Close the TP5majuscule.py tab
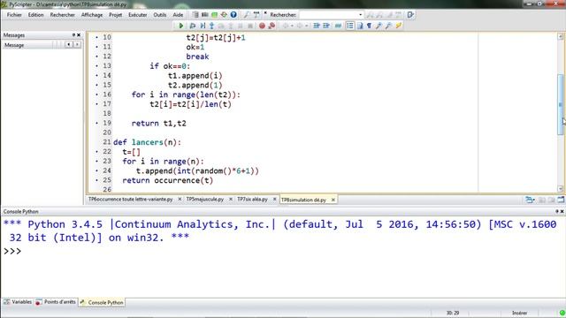566x318 pixels. [x=231, y=200]
